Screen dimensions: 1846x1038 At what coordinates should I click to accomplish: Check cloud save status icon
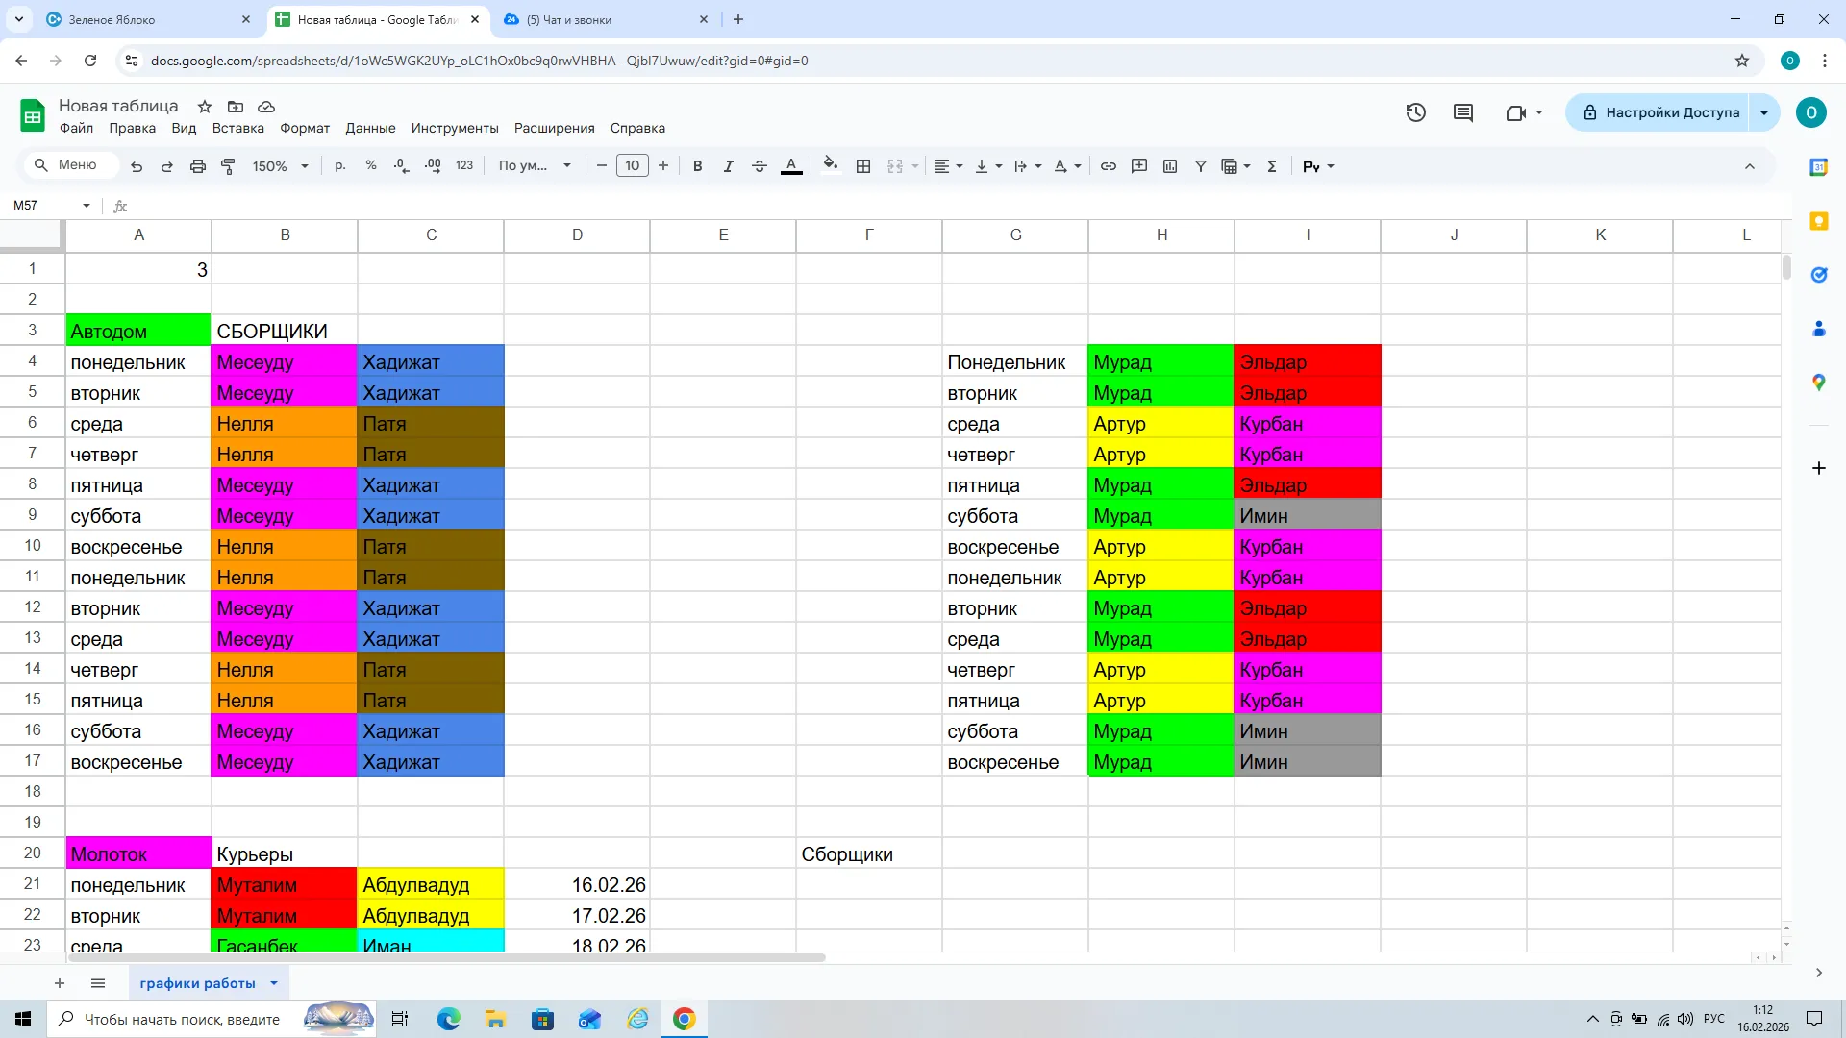pyautogui.click(x=266, y=107)
